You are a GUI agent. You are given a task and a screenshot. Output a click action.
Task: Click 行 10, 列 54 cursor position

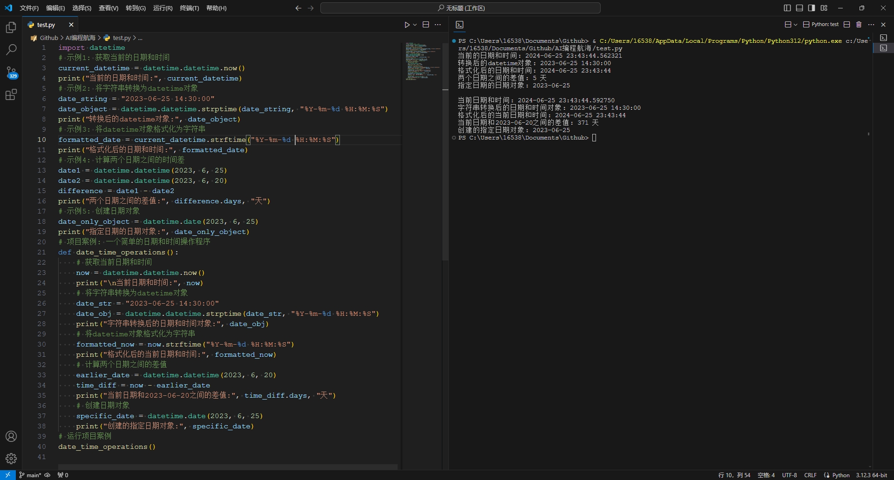tap(734, 475)
